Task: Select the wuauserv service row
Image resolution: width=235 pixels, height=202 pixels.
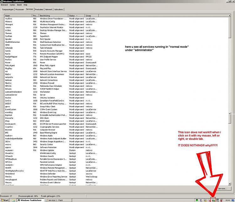Action: click(x=51, y=150)
